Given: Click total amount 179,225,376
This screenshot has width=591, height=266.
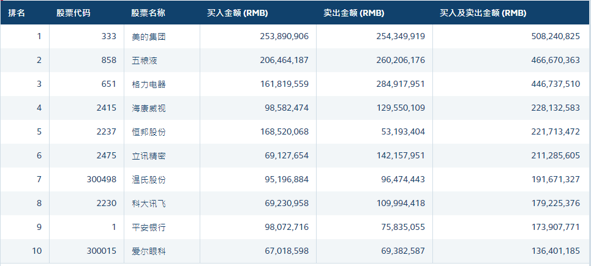Looking at the screenshot, I should click(555, 203).
